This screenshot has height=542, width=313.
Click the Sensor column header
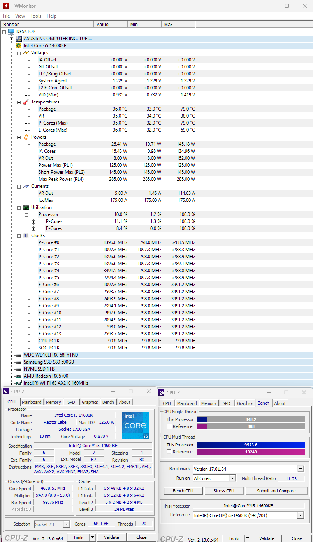pyautogui.click(x=47, y=24)
